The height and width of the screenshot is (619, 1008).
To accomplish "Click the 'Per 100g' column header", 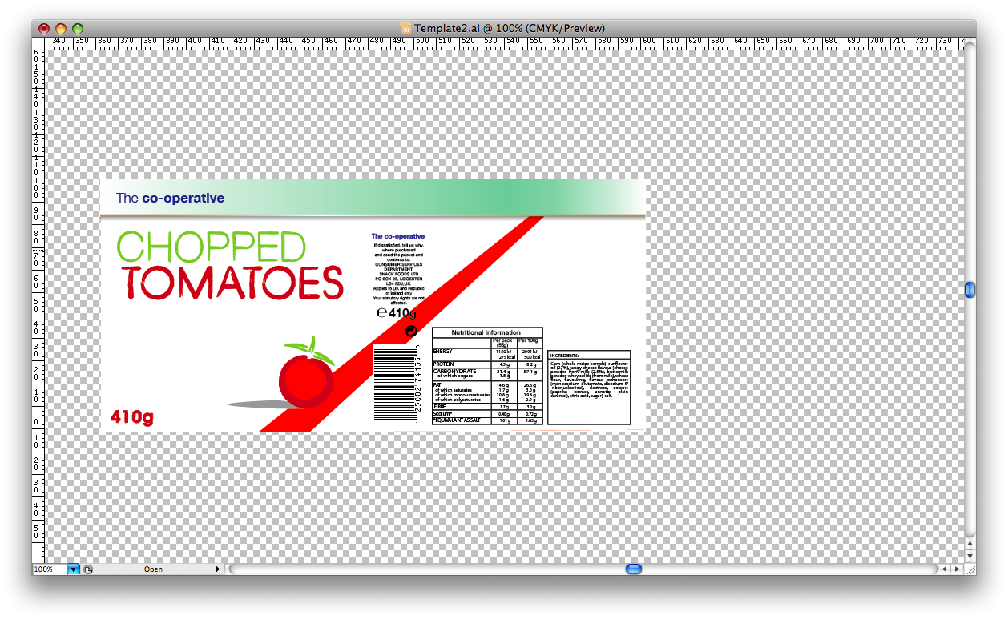I will [529, 340].
